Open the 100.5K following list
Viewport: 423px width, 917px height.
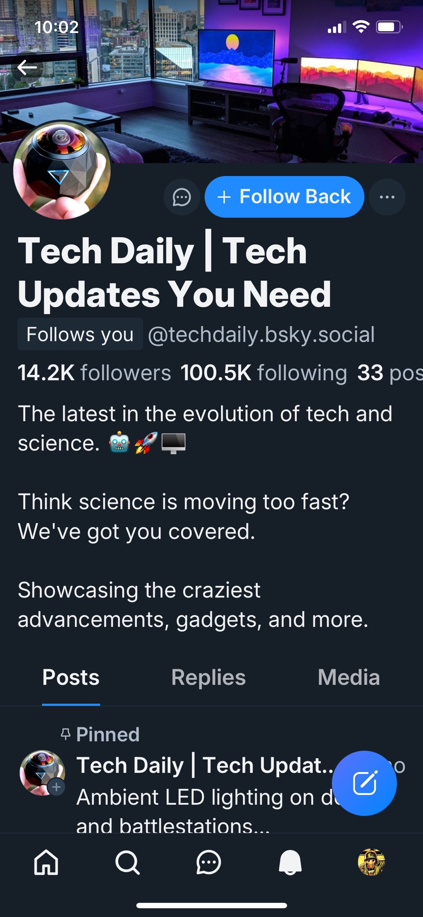[264, 373]
